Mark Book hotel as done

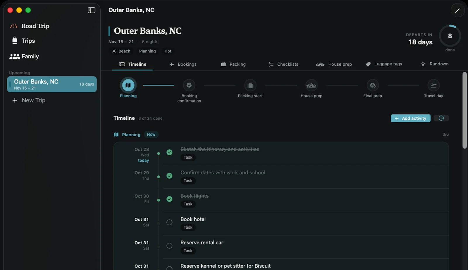click(169, 222)
